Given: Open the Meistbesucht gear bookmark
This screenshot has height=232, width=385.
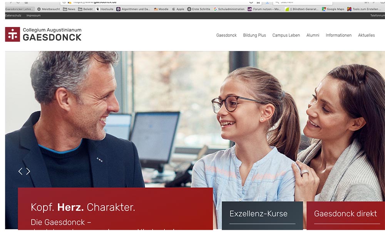Looking at the screenshot, I should coord(49,9).
